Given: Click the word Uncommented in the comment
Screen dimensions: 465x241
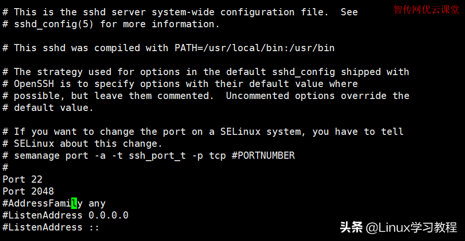Looking at the screenshot, I should pos(257,96).
